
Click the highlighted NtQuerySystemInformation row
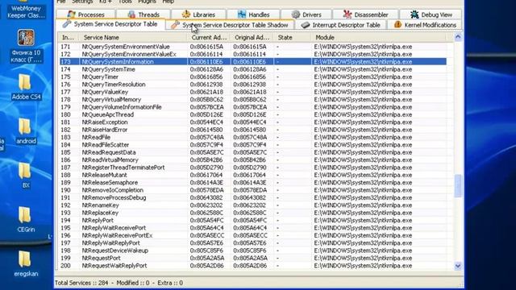click(252, 62)
